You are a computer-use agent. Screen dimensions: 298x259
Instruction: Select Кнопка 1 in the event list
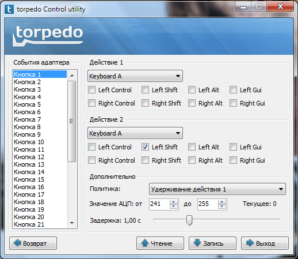pos(40,74)
